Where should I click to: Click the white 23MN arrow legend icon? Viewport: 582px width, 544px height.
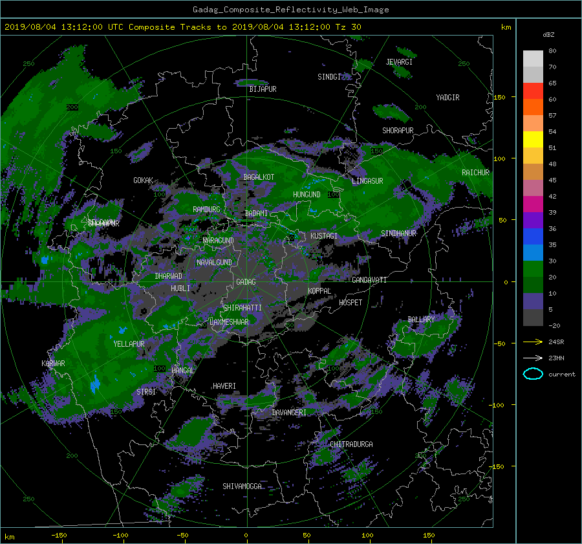tap(533, 358)
